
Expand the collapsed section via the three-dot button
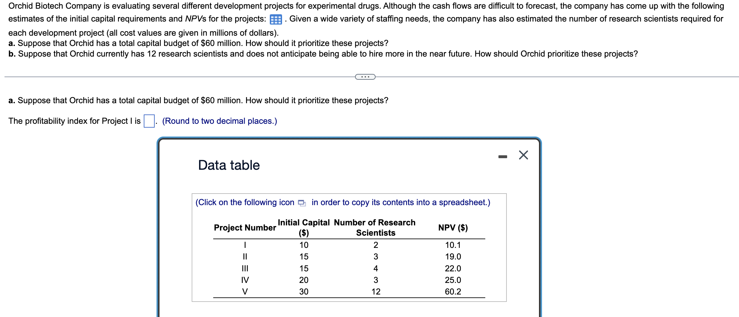pyautogui.click(x=365, y=77)
